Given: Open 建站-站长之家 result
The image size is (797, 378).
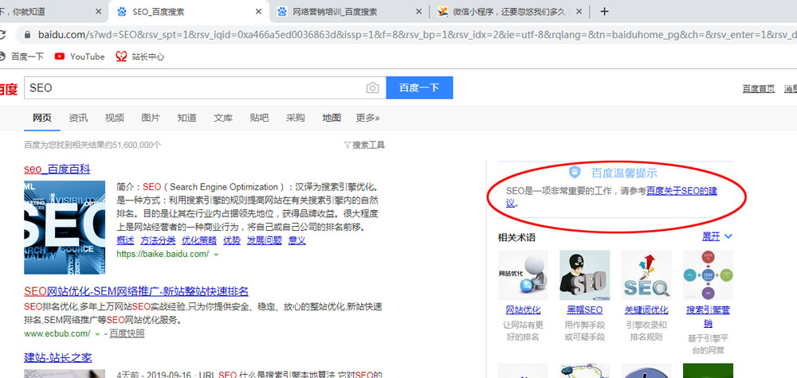Looking at the screenshot, I should (58, 357).
